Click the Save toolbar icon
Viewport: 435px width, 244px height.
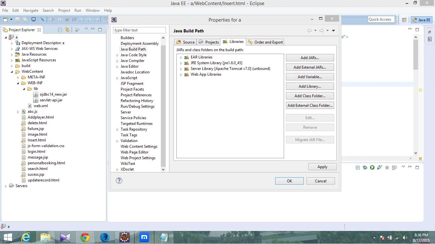click(18, 19)
